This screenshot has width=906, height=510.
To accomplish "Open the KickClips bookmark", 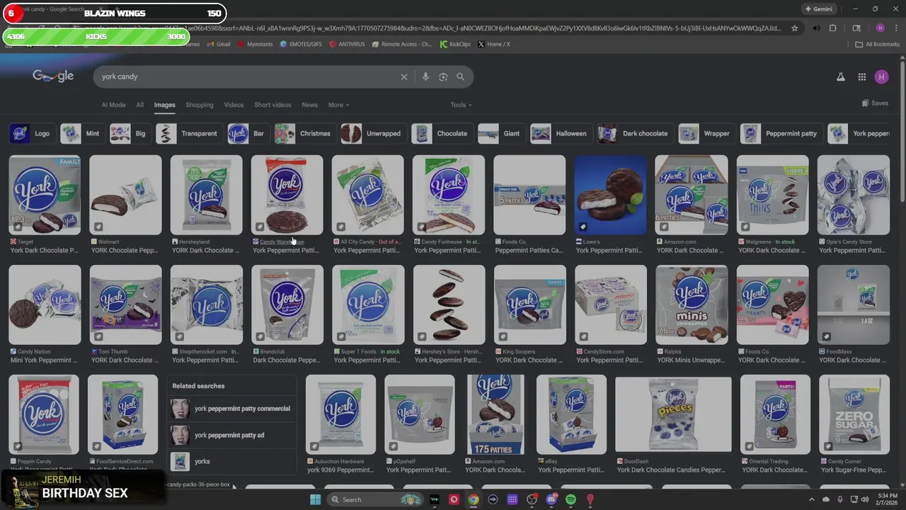I will coord(455,44).
